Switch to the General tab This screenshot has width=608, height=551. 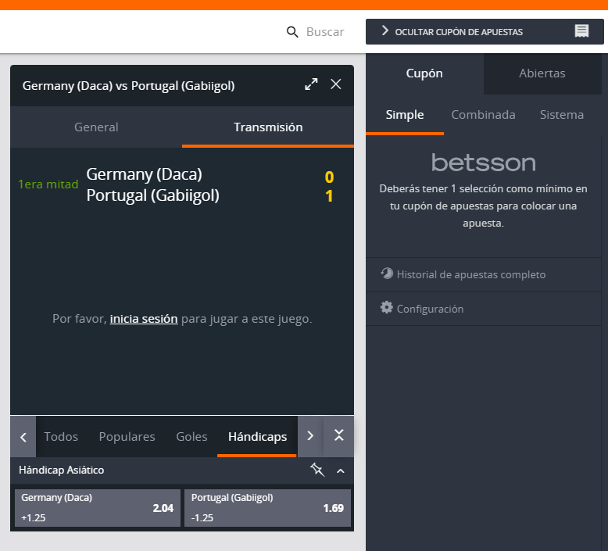tap(96, 127)
